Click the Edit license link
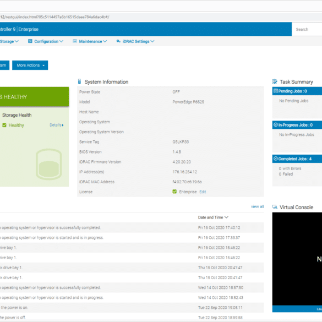Screen dimensions: 322x322 pos(203,192)
